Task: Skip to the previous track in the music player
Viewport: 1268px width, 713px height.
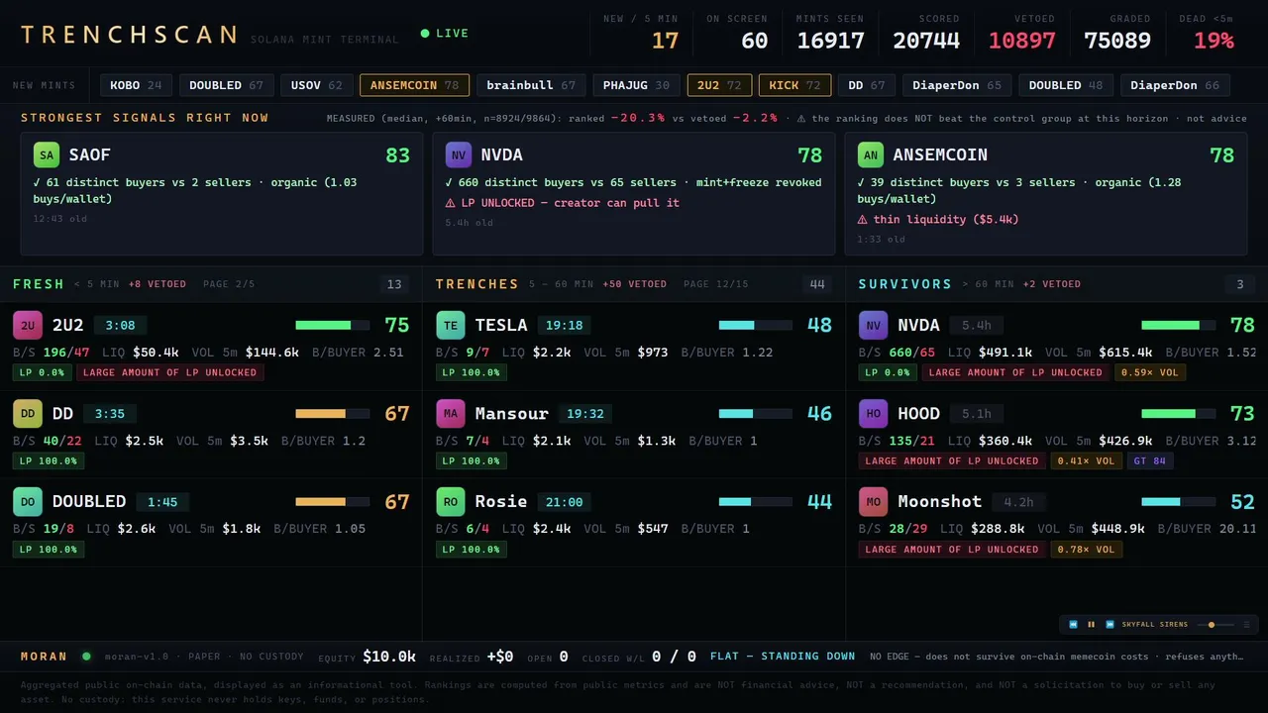Action: (1073, 625)
